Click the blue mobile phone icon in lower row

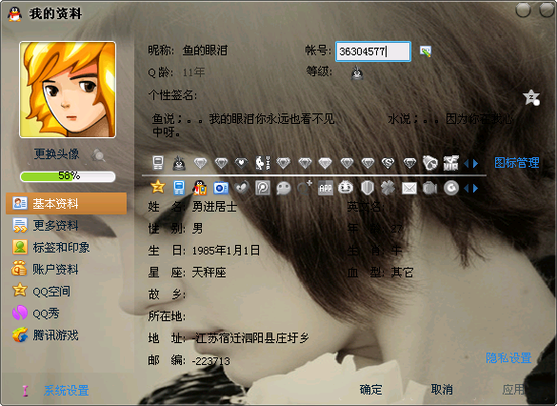click(179, 188)
